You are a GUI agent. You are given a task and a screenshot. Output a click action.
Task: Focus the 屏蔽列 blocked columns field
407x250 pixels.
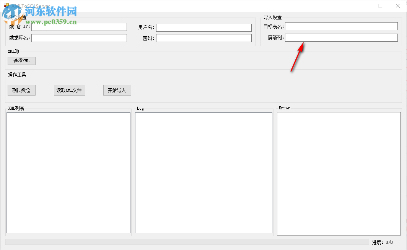tap(341, 37)
